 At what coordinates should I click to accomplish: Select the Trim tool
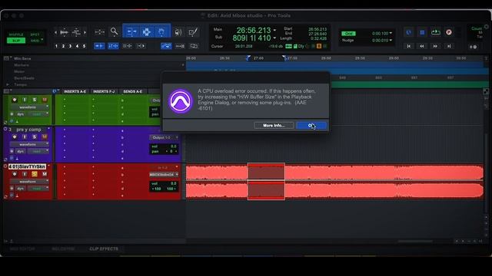[131, 31]
